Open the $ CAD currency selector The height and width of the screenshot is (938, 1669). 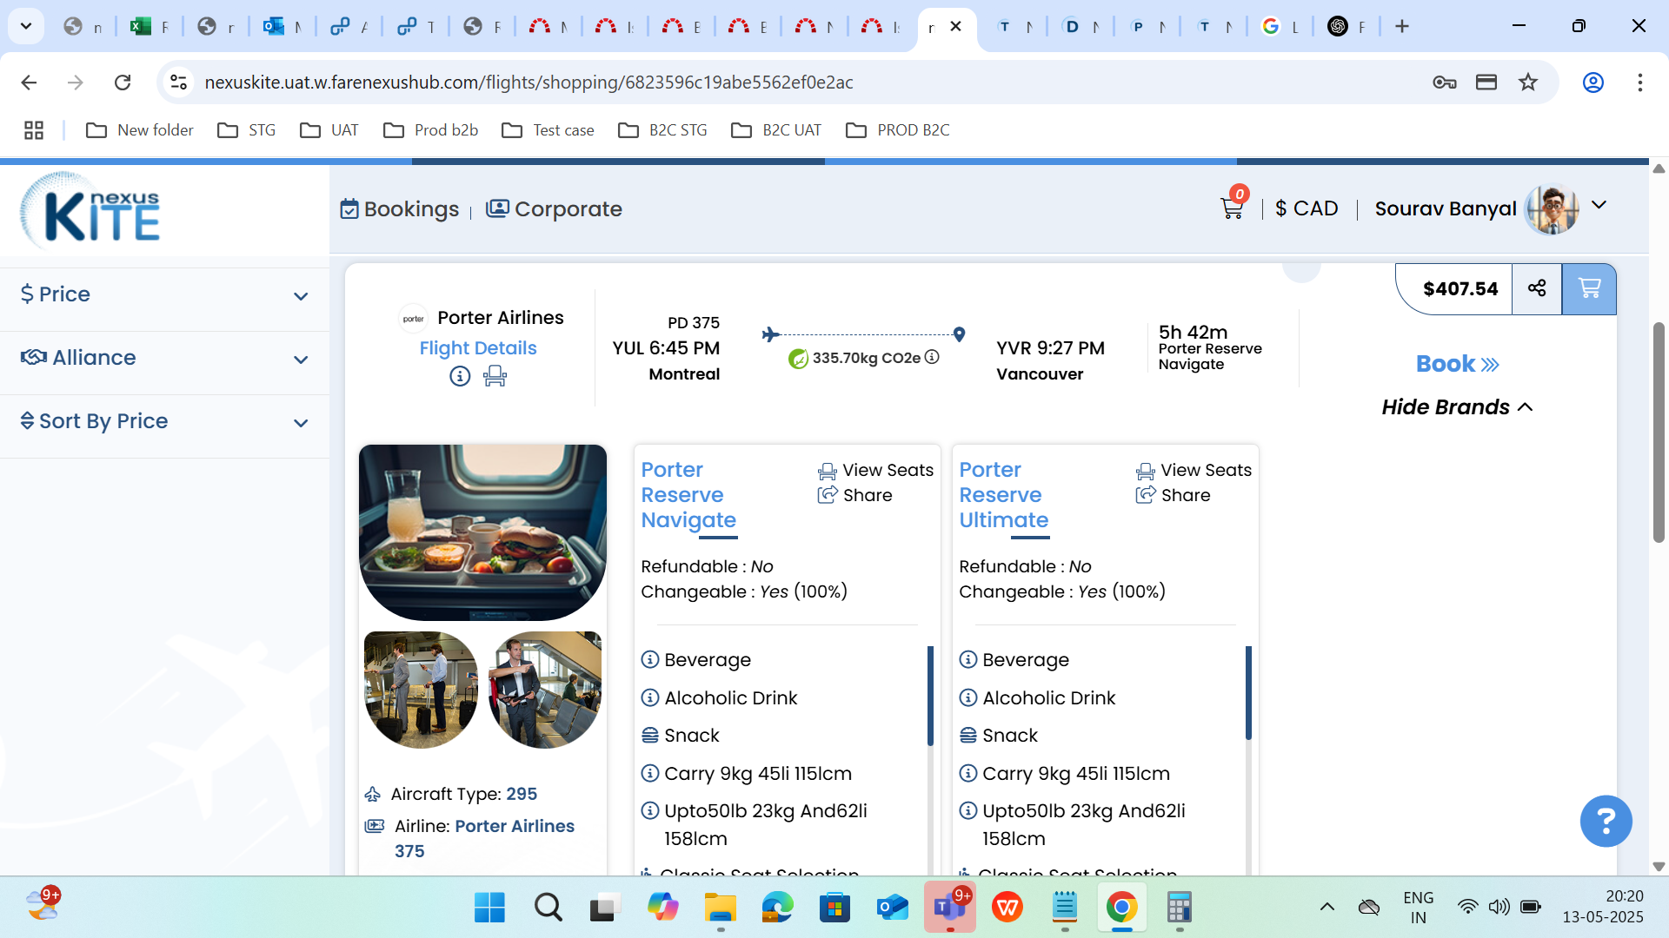(1307, 208)
